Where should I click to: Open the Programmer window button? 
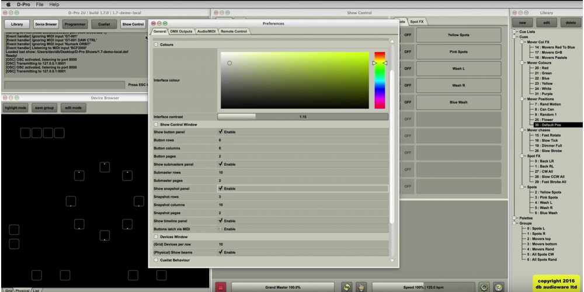pyautogui.click(x=75, y=24)
